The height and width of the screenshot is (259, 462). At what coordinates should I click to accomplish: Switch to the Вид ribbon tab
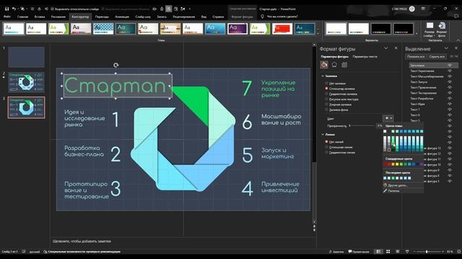pyautogui.click(x=204, y=17)
